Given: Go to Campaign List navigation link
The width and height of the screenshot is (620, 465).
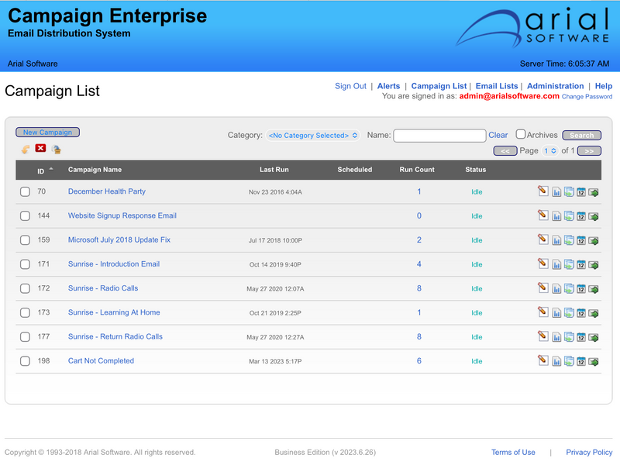Looking at the screenshot, I should point(439,86).
